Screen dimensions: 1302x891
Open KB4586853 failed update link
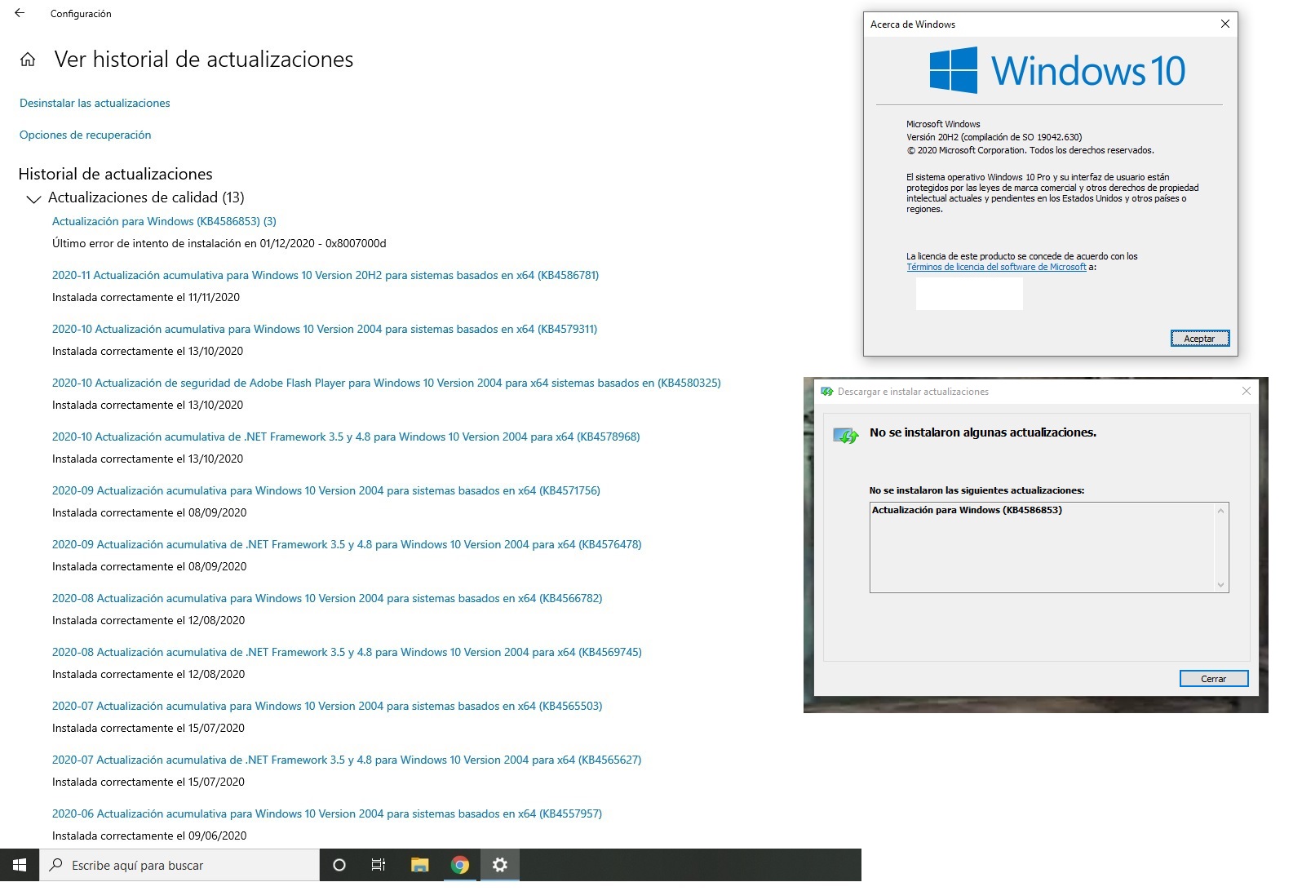(164, 221)
